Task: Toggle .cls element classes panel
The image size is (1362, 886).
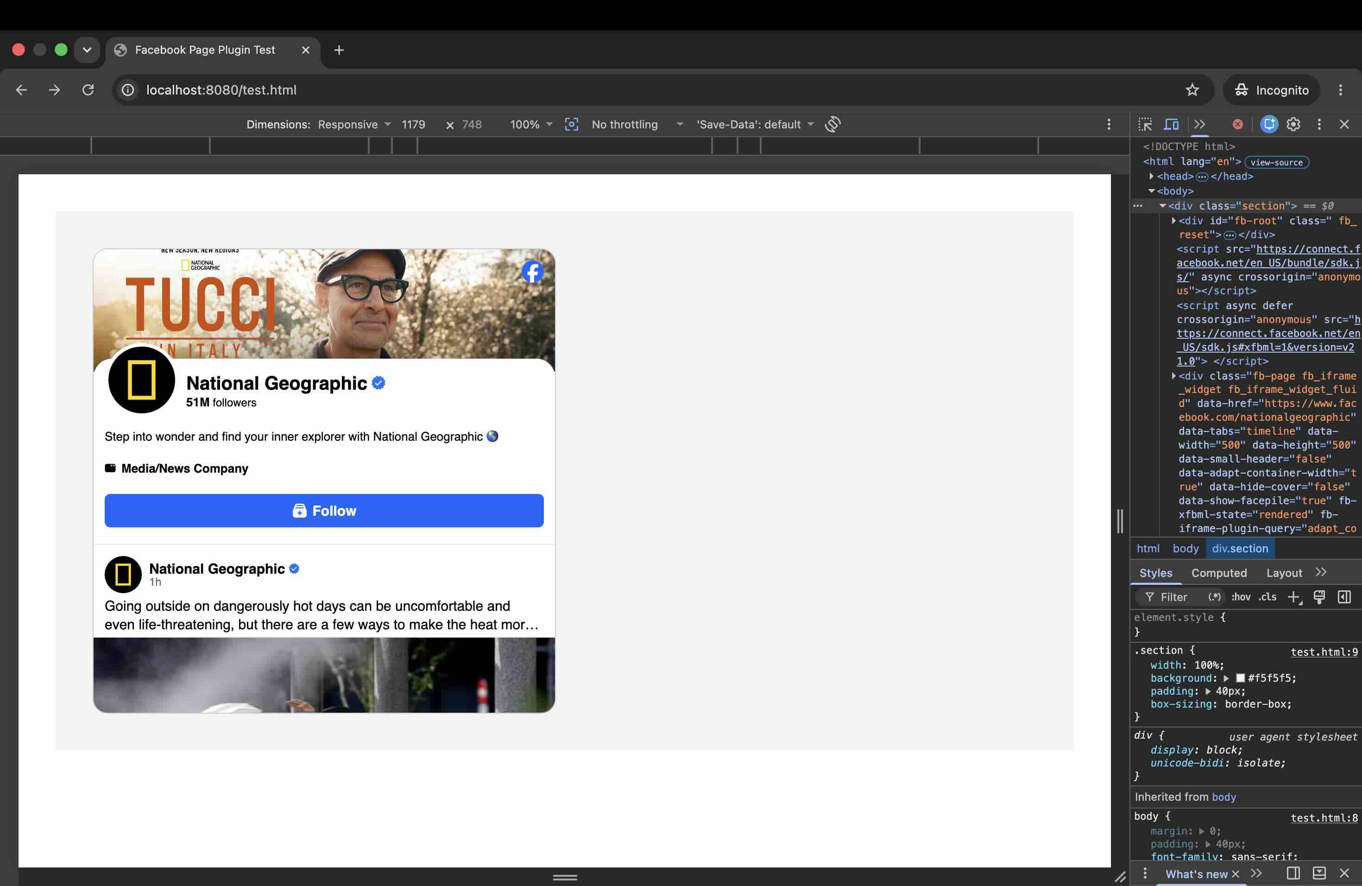Action: [1267, 597]
